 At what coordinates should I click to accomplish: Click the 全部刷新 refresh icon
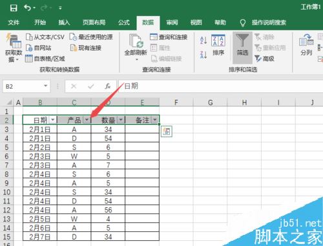136,41
